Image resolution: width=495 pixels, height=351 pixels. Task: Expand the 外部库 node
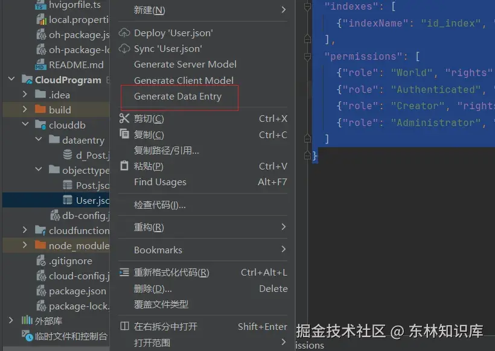[11, 320]
